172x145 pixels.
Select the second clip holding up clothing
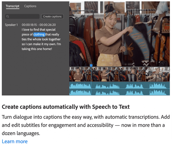tap(105, 74)
